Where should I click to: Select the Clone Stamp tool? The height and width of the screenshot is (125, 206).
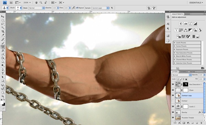tap(3, 47)
